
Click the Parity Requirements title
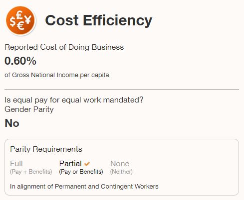(x=46, y=149)
